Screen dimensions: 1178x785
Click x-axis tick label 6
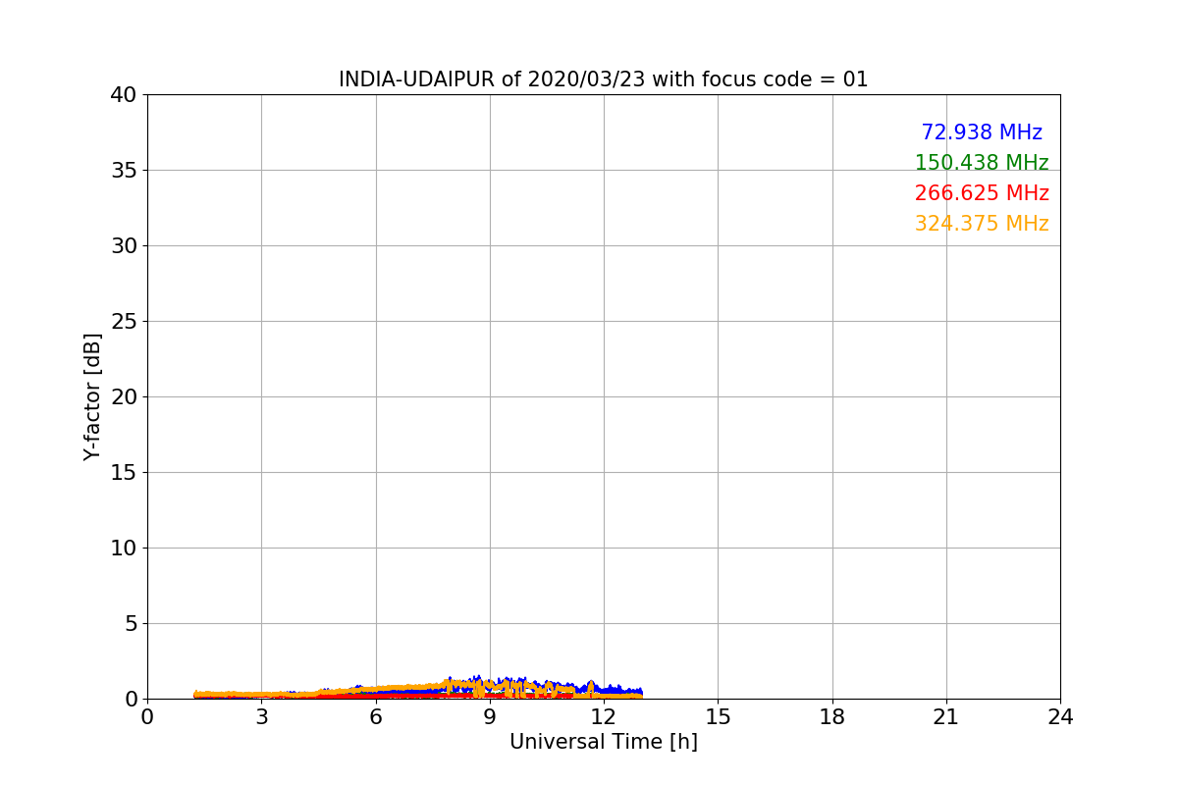[376, 717]
